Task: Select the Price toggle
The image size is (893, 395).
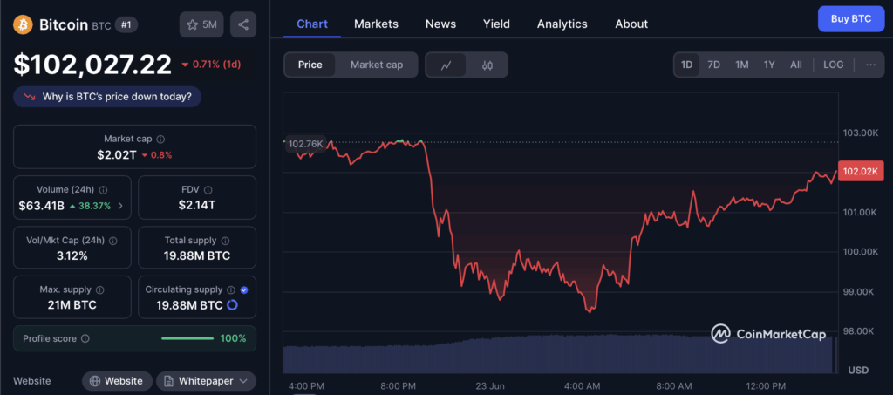Action: coord(310,65)
